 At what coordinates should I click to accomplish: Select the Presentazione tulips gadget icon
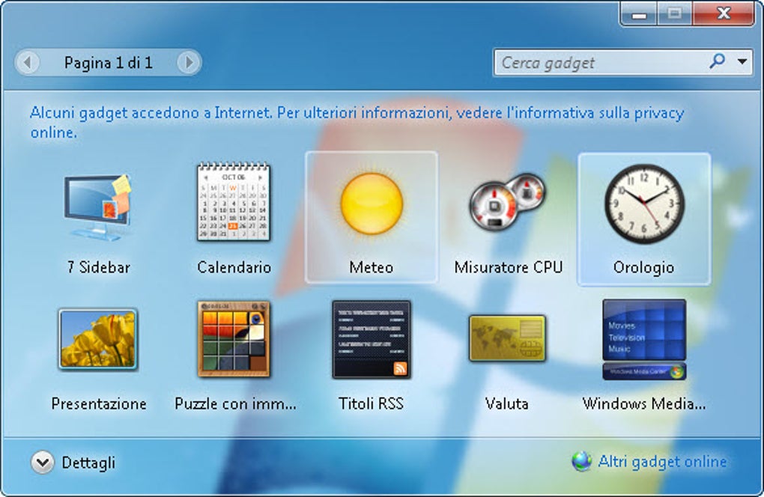click(x=98, y=339)
